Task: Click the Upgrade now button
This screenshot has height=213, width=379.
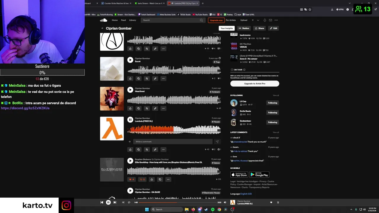Action: 216,20
